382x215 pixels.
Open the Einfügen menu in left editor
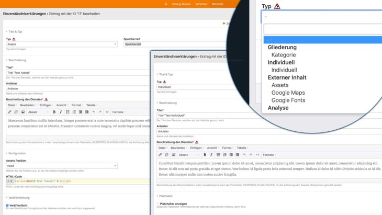tap(45, 105)
